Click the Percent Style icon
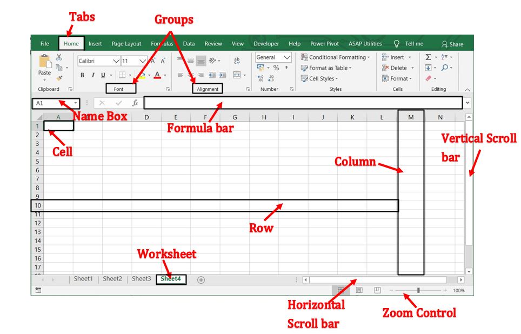Image resolution: width=521 pixels, height=334 pixels. click(276, 68)
